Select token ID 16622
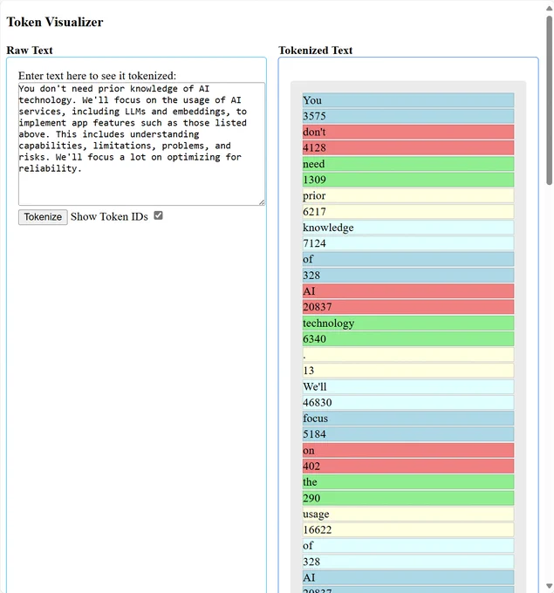Image resolution: width=554 pixels, height=593 pixels. [x=408, y=530]
